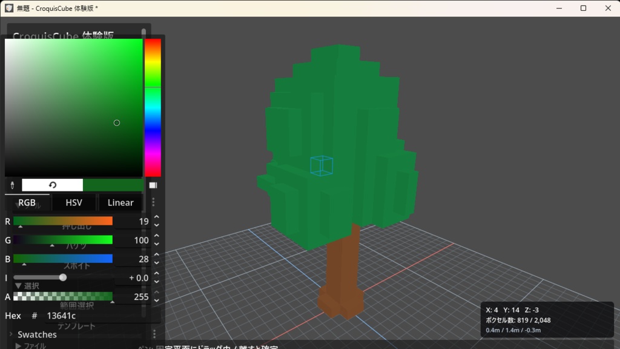The height and width of the screenshot is (349, 620).
Task: Maximize the CroquisCube window
Action: point(583,8)
